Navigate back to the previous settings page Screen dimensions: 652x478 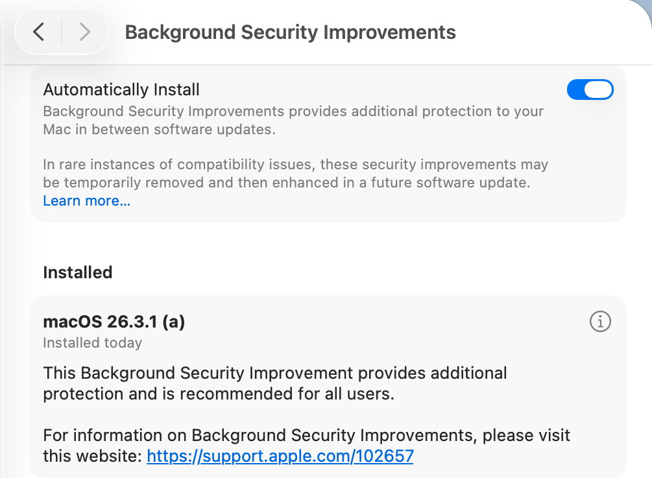pos(38,31)
